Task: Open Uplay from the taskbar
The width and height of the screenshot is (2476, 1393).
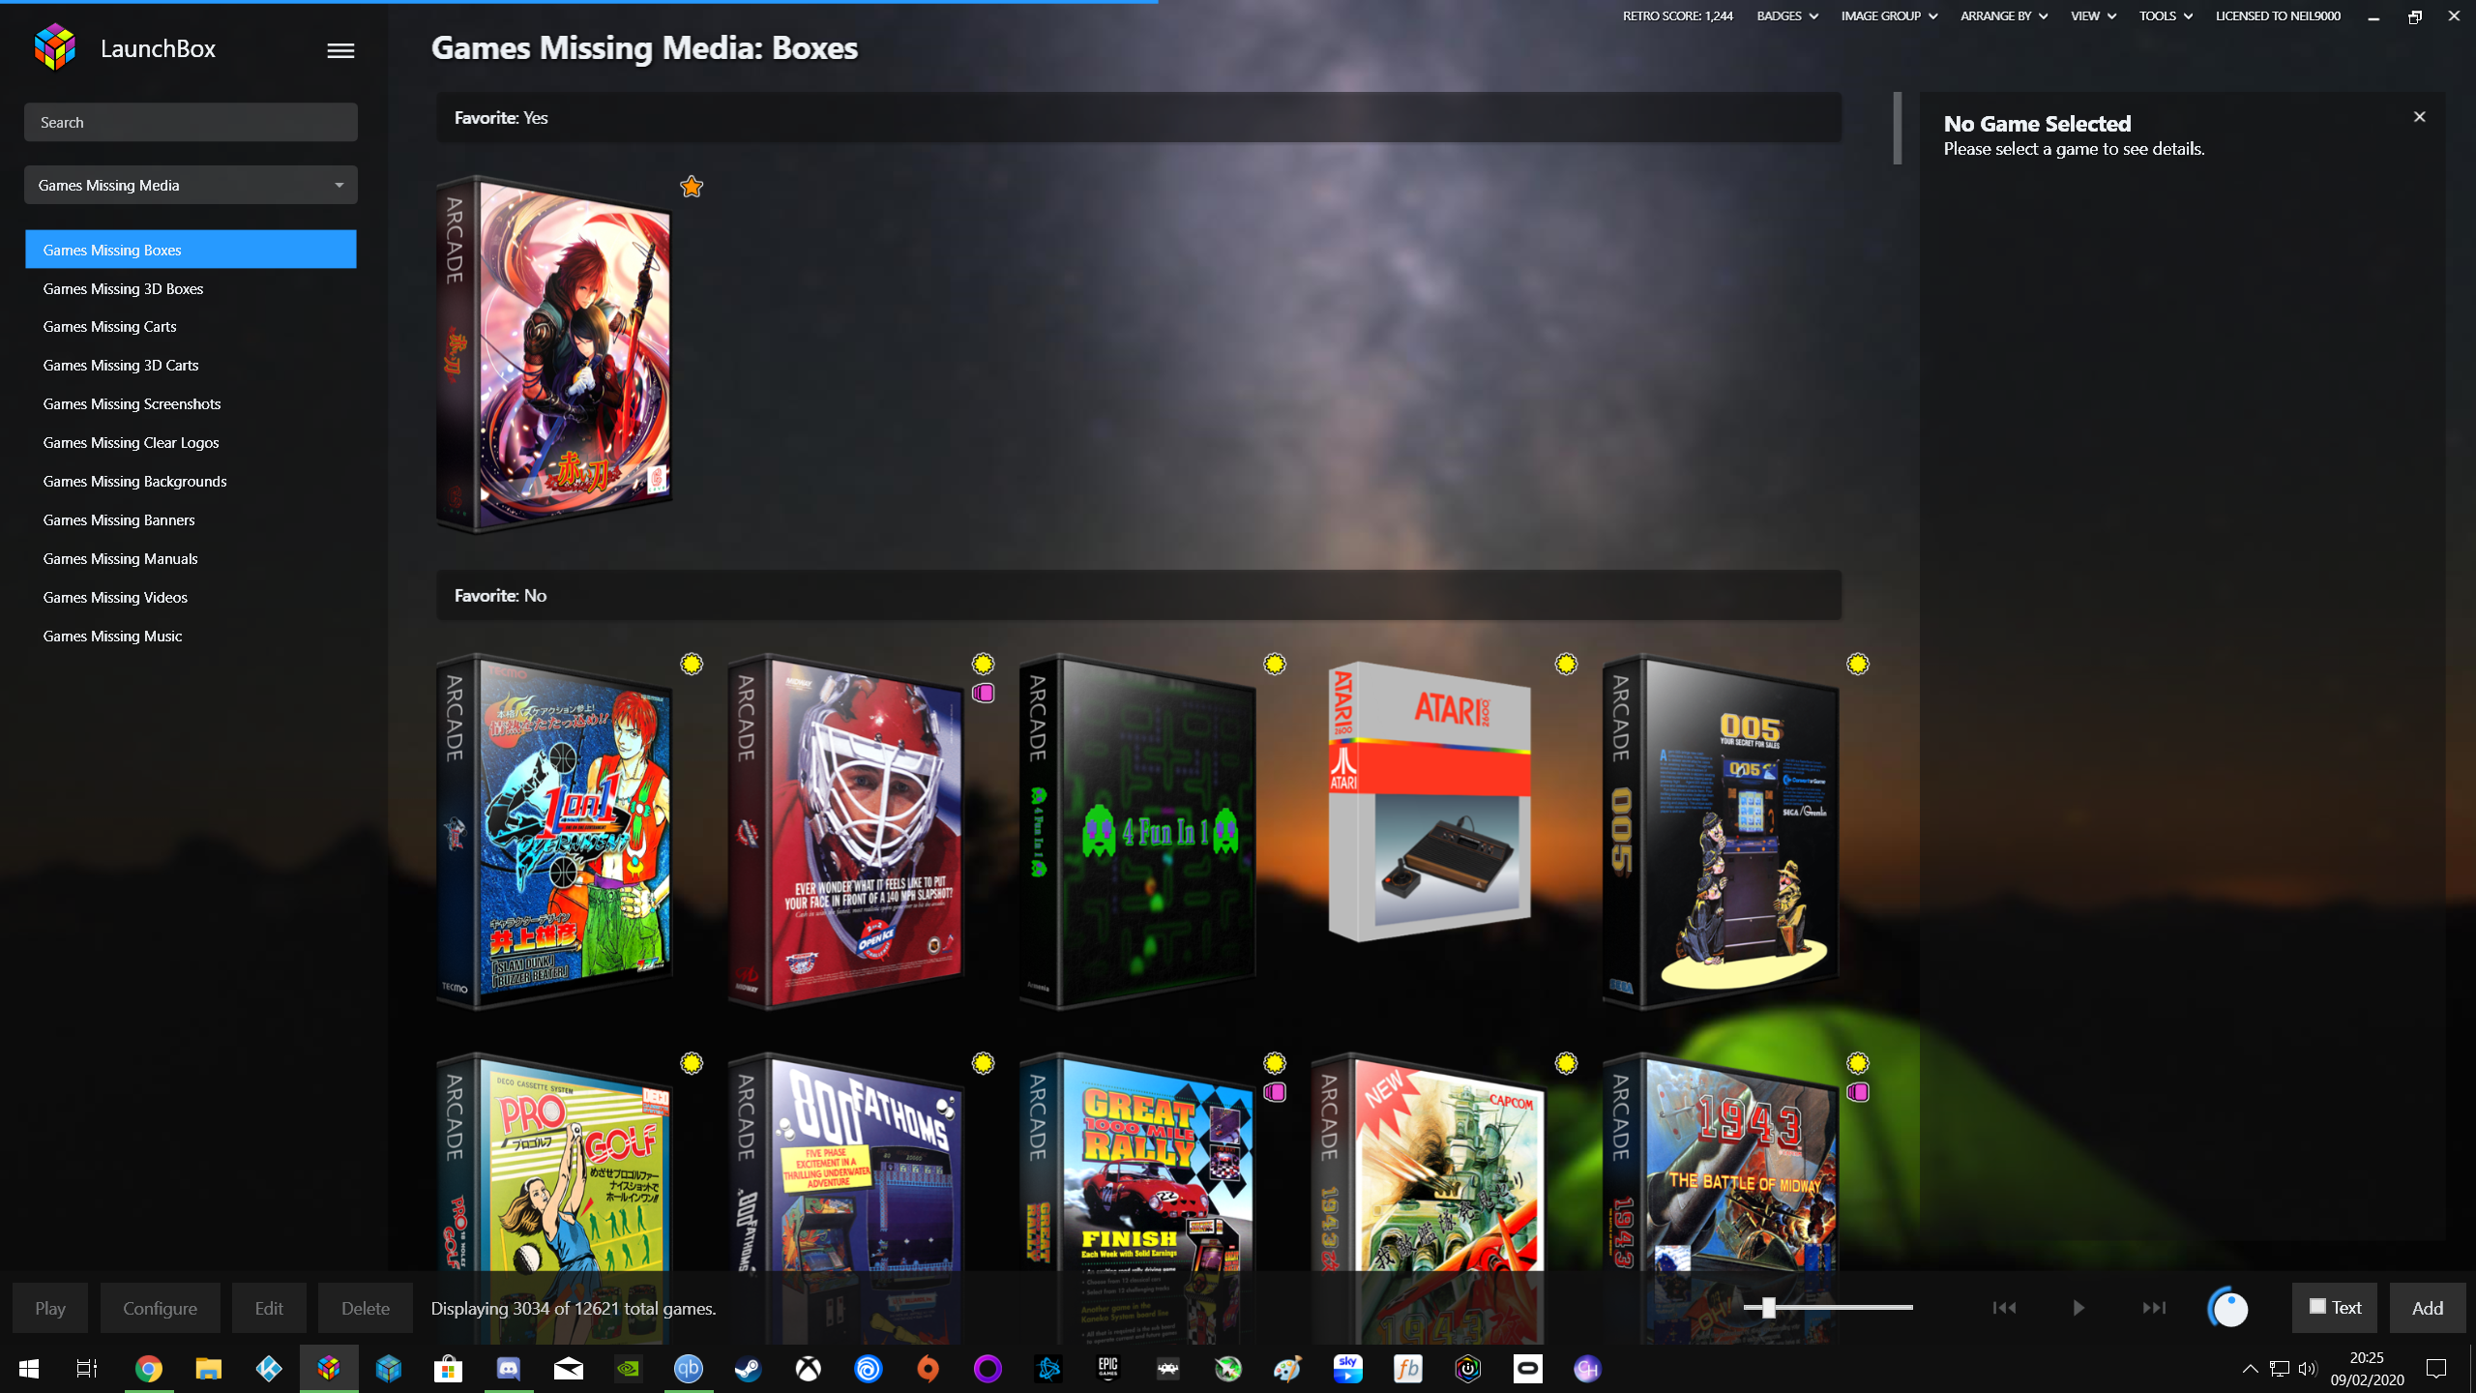Action: 869,1369
